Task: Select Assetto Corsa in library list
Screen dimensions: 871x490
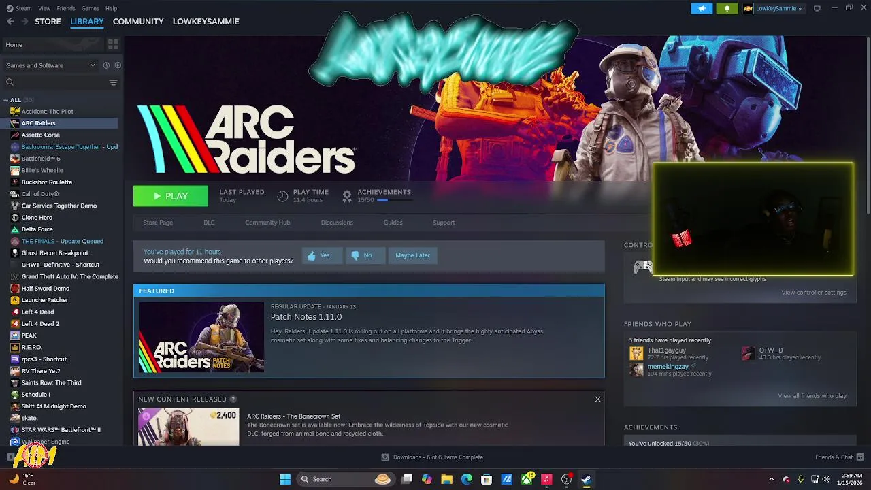Action: click(41, 135)
